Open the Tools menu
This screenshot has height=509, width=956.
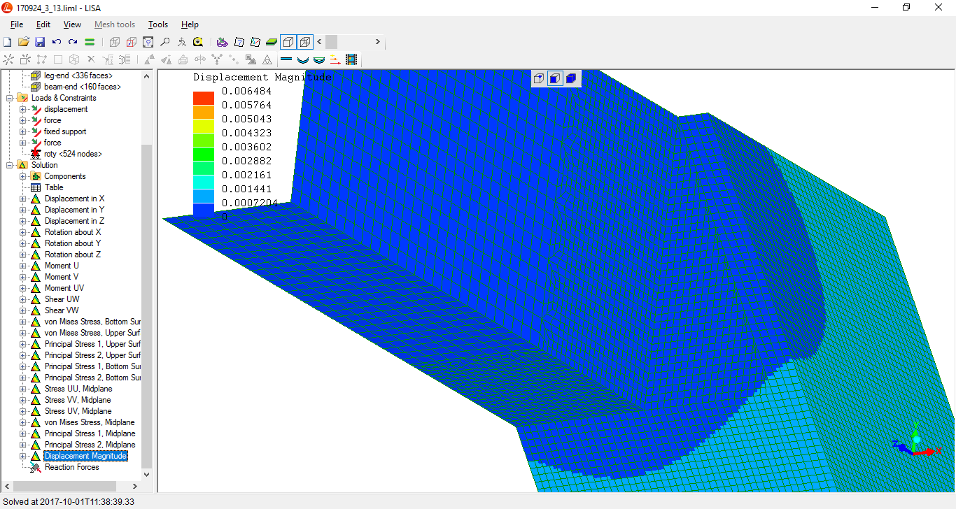(x=158, y=24)
